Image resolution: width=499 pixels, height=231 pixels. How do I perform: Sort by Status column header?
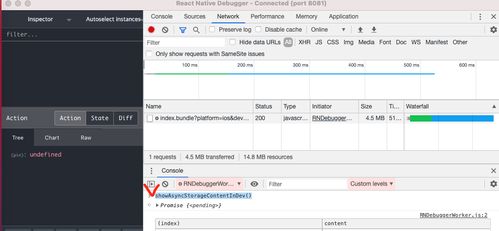(x=267, y=107)
